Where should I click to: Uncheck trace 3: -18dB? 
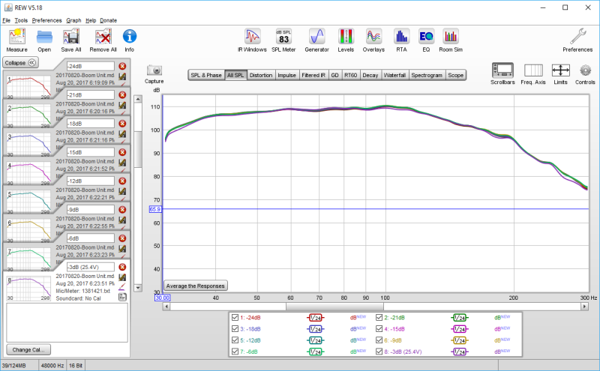(x=235, y=328)
